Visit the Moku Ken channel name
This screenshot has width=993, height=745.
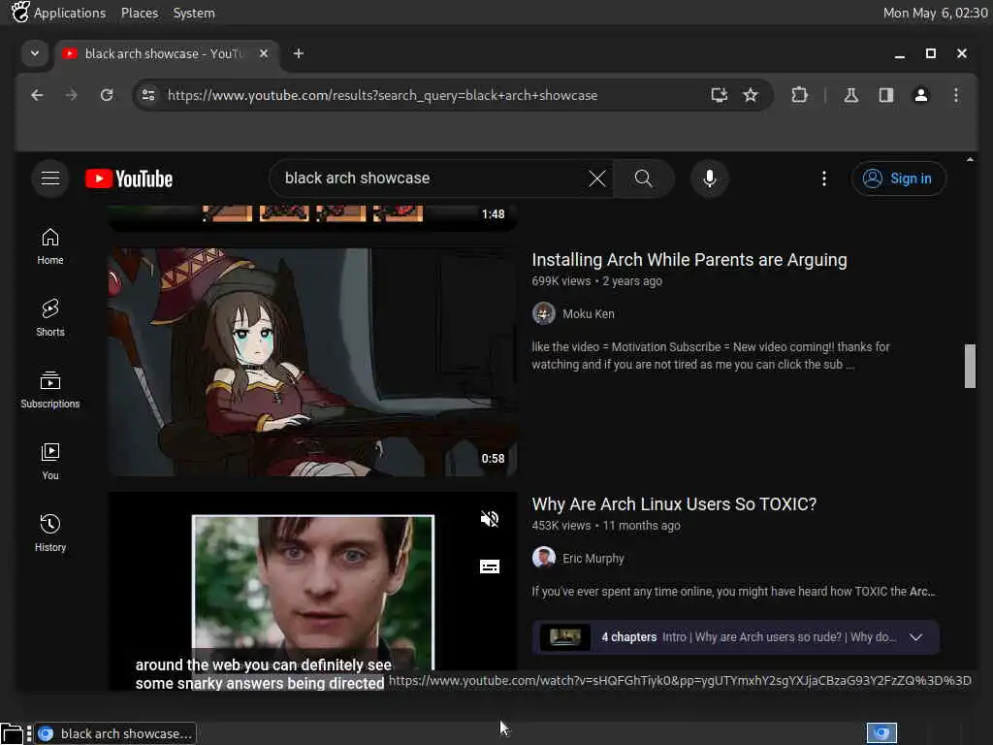[589, 313]
